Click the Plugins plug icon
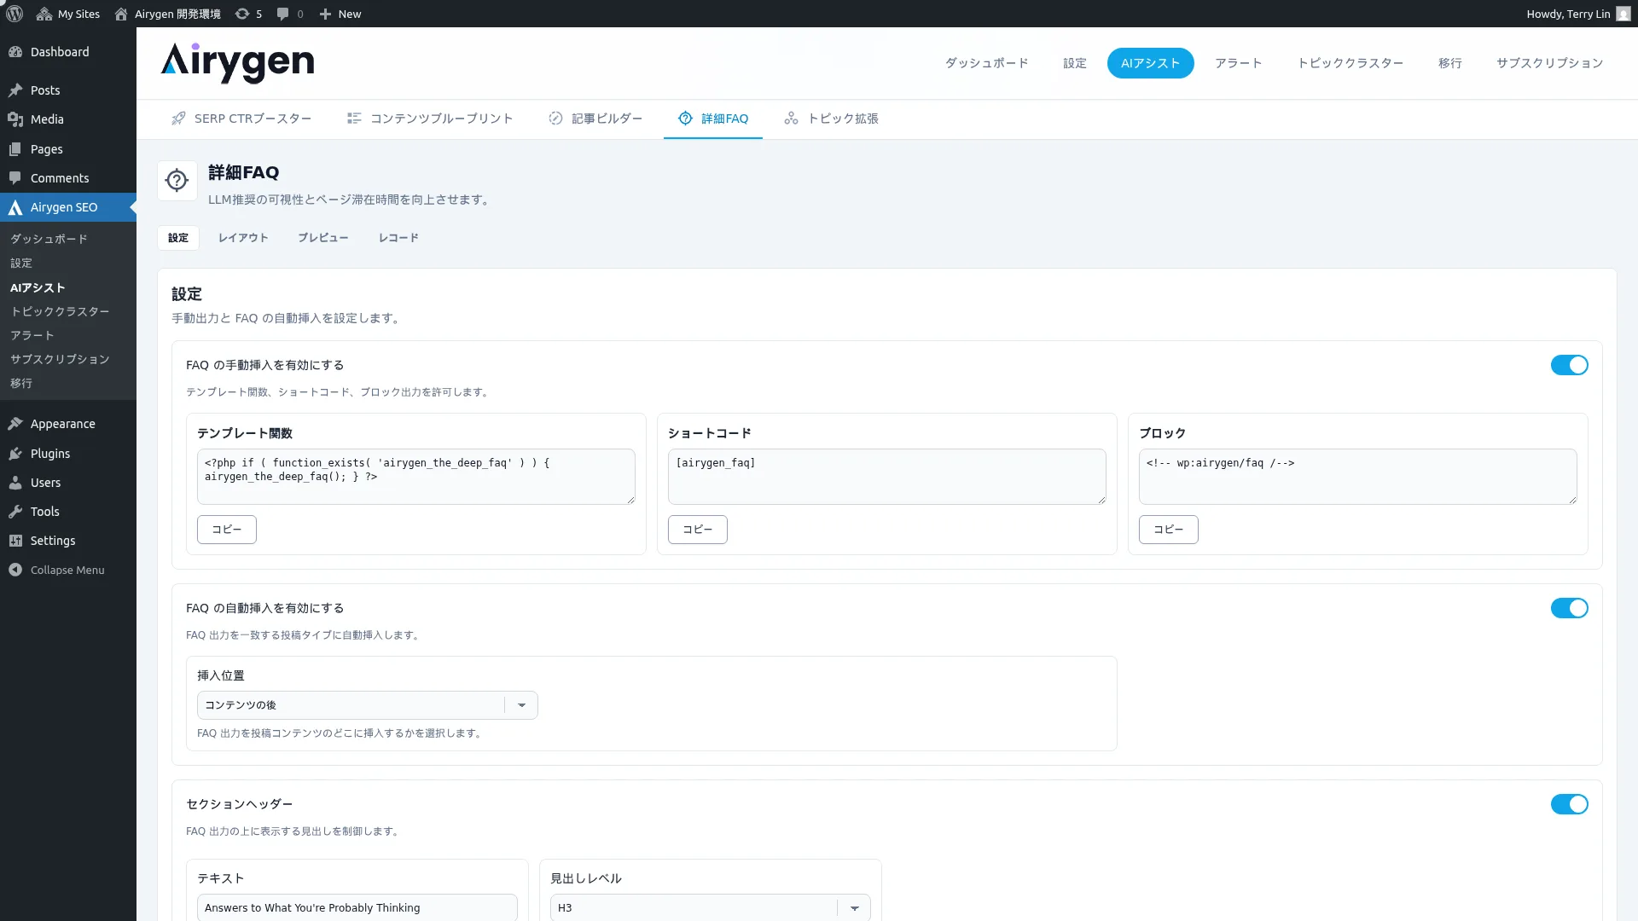This screenshot has height=921, width=1638. pyautogui.click(x=15, y=454)
